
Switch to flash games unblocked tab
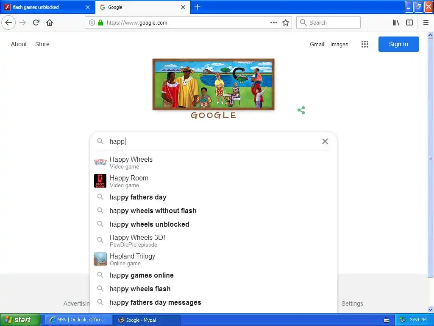point(47,7)
